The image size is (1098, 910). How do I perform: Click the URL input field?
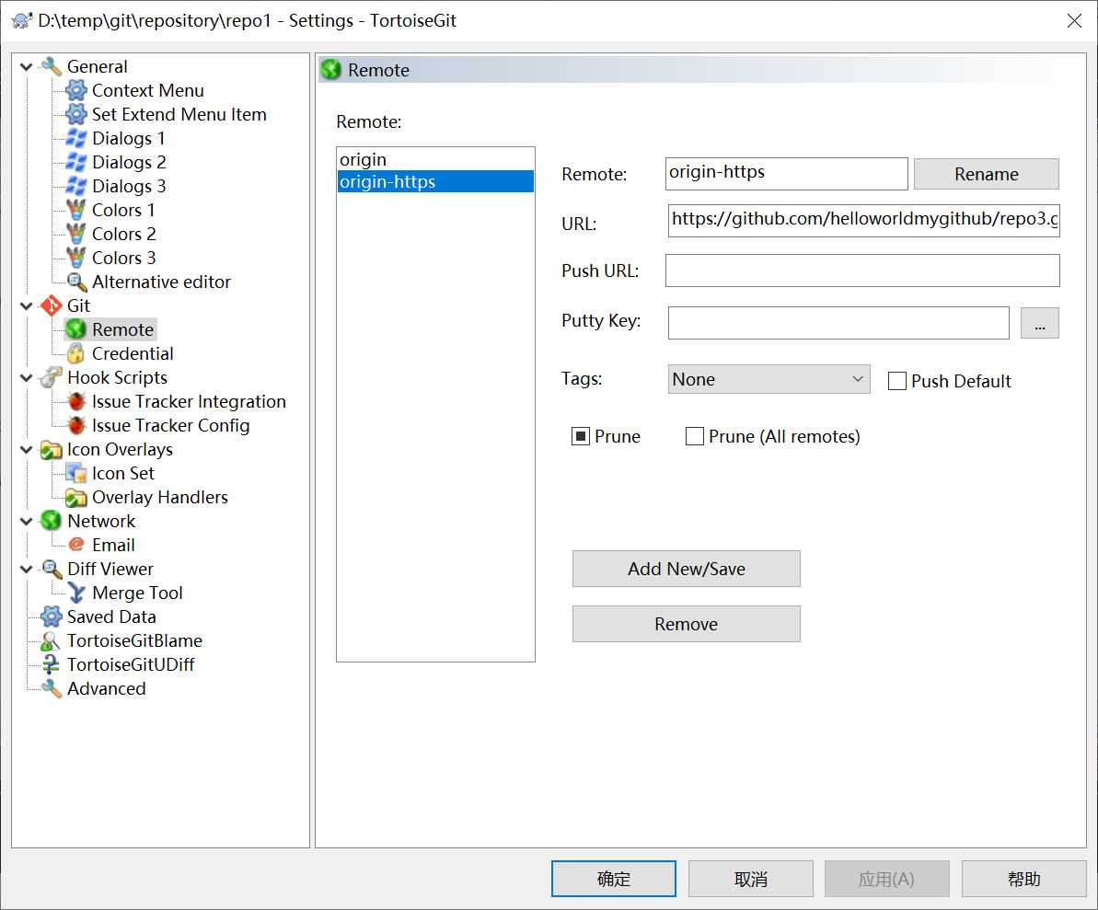click(x=863, y=221)
